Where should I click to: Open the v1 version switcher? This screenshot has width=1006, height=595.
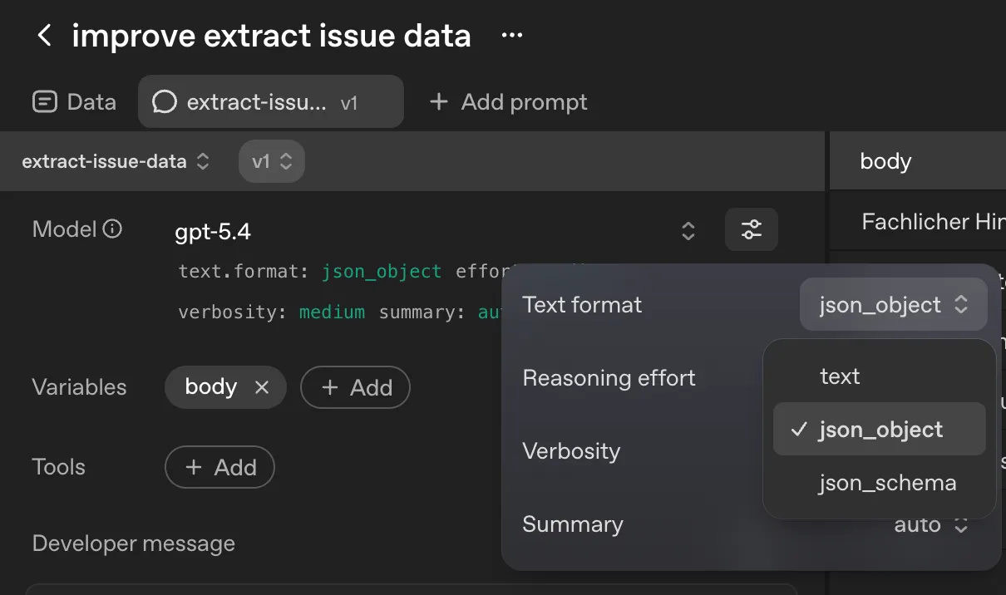pos(271,161)
